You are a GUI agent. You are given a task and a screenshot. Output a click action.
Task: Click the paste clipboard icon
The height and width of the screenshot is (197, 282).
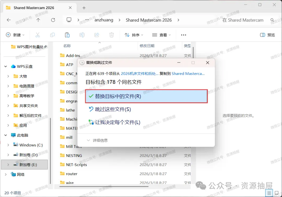tap(67, 35)
